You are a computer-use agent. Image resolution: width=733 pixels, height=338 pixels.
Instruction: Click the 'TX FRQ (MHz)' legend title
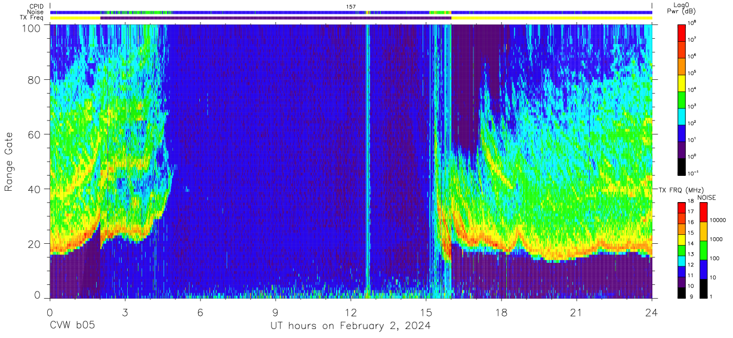[680, 190]
